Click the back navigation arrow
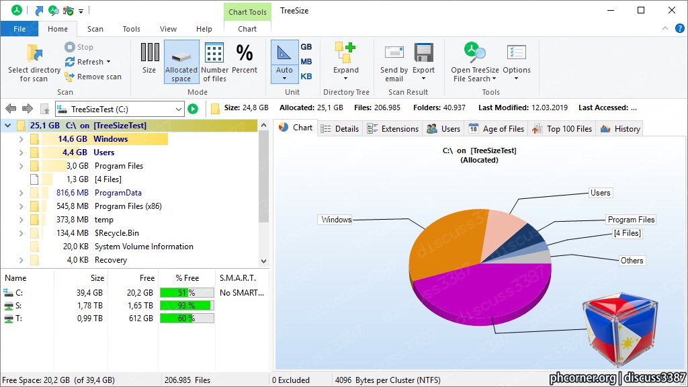This screenshot has width=688, height=387. tap(11, 108)
